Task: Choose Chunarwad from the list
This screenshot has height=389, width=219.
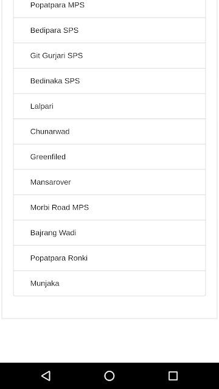Action: click(109, 131)
